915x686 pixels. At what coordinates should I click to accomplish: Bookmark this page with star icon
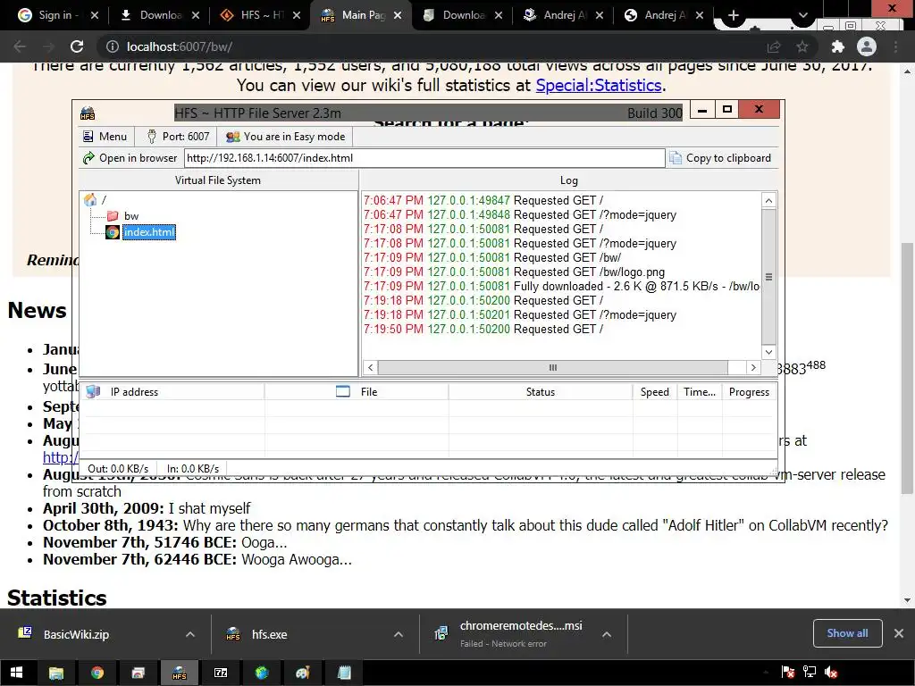click(x=802, y=46)
